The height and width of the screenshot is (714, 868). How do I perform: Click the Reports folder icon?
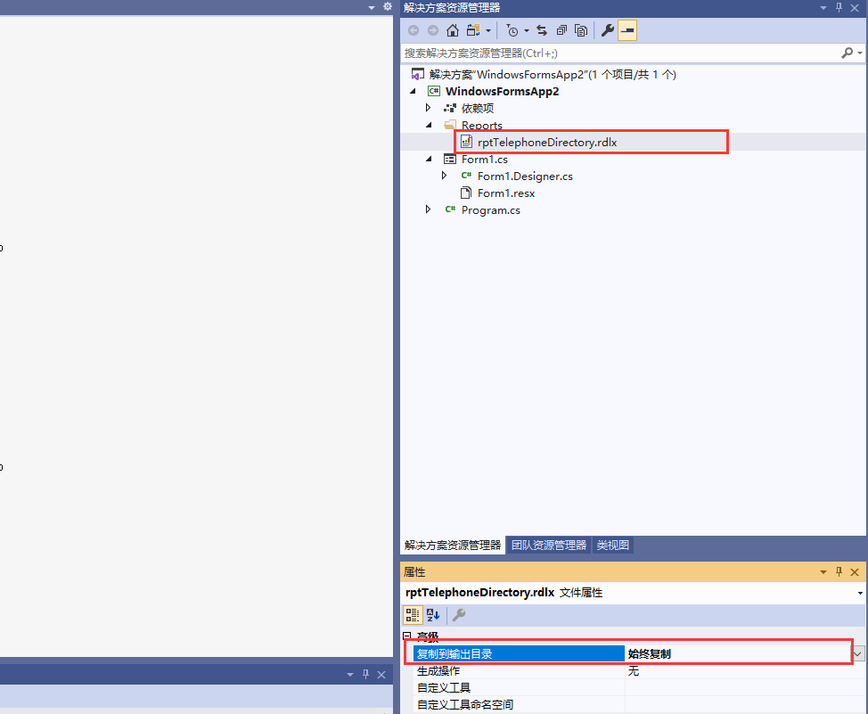click(450, 125)
